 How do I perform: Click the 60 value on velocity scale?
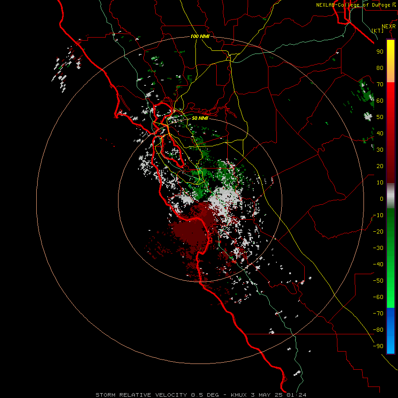pyautogui.click(x=380, y=100)
